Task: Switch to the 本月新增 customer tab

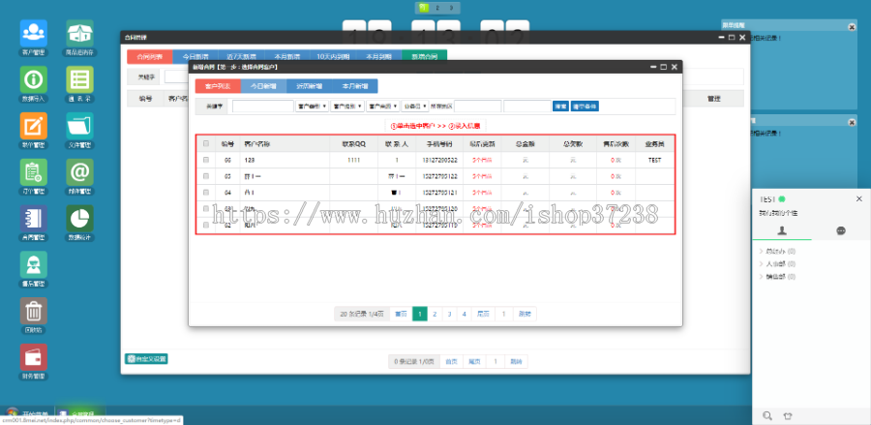Action: pos(353,85)
